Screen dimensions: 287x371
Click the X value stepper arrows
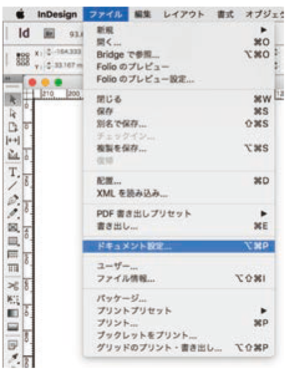(49, 52)
